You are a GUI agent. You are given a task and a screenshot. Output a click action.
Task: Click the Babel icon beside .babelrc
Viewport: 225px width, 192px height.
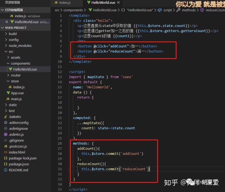click(x=6, y=117)
